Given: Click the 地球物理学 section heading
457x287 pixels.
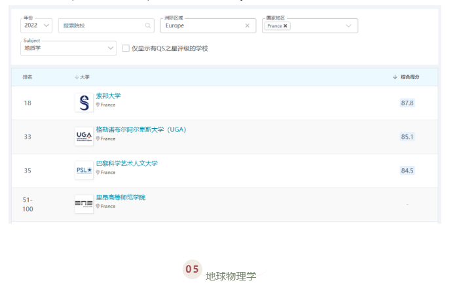Looking at the screenshot, I should click(x=231, y=277).
